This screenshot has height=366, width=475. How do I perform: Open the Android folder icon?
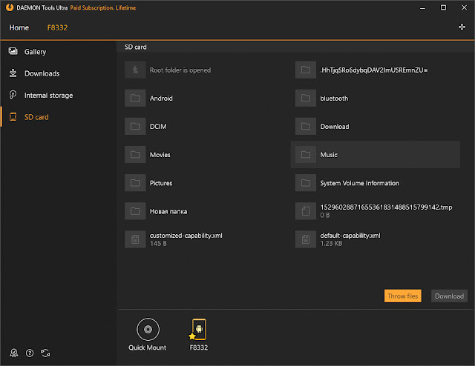[x=135, y=98]
